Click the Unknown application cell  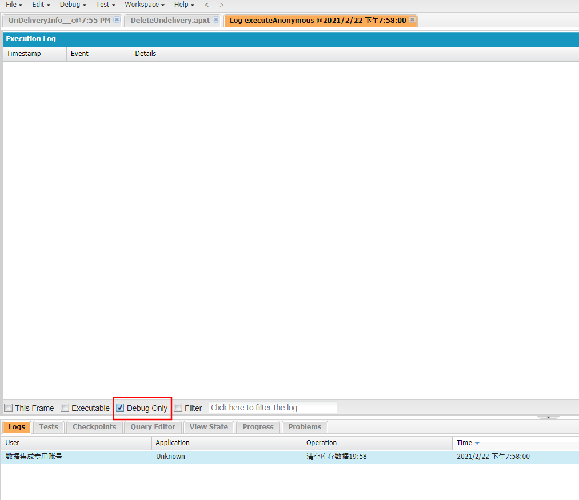(170, 457)
